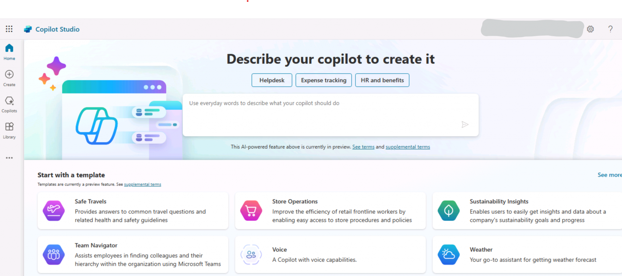622x276 pixels.
Task: Click the Team Navigator people icon
Action: click(54, 254)
